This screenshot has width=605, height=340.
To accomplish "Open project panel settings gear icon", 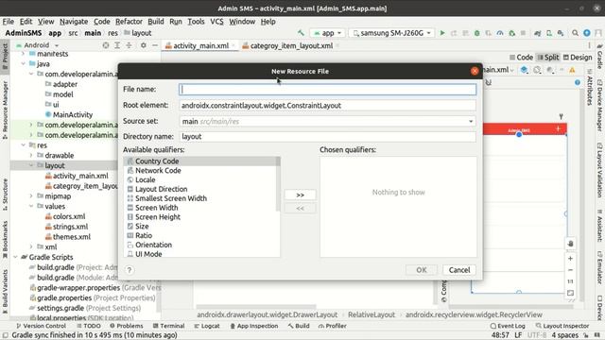I will point(143,45).
